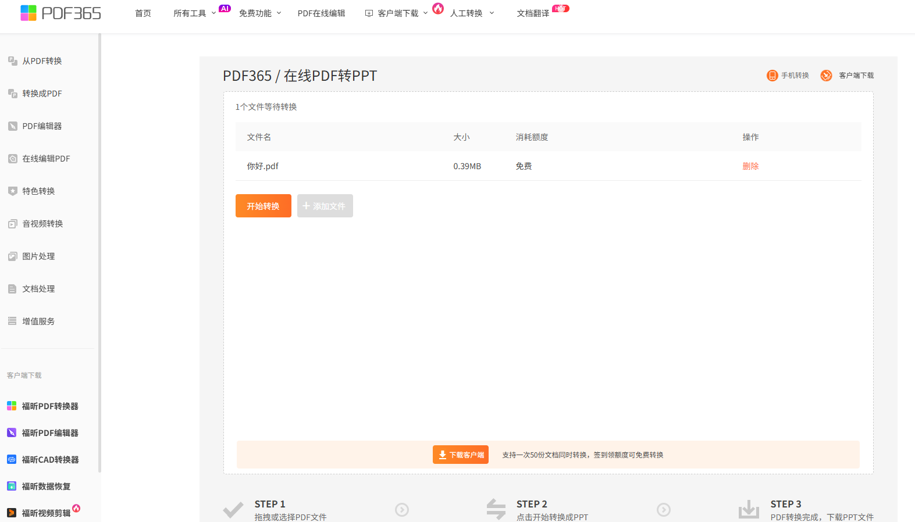Delete 你好.pdf using 删除 link
Screen dimensions: 915x522
click(750, 166)
